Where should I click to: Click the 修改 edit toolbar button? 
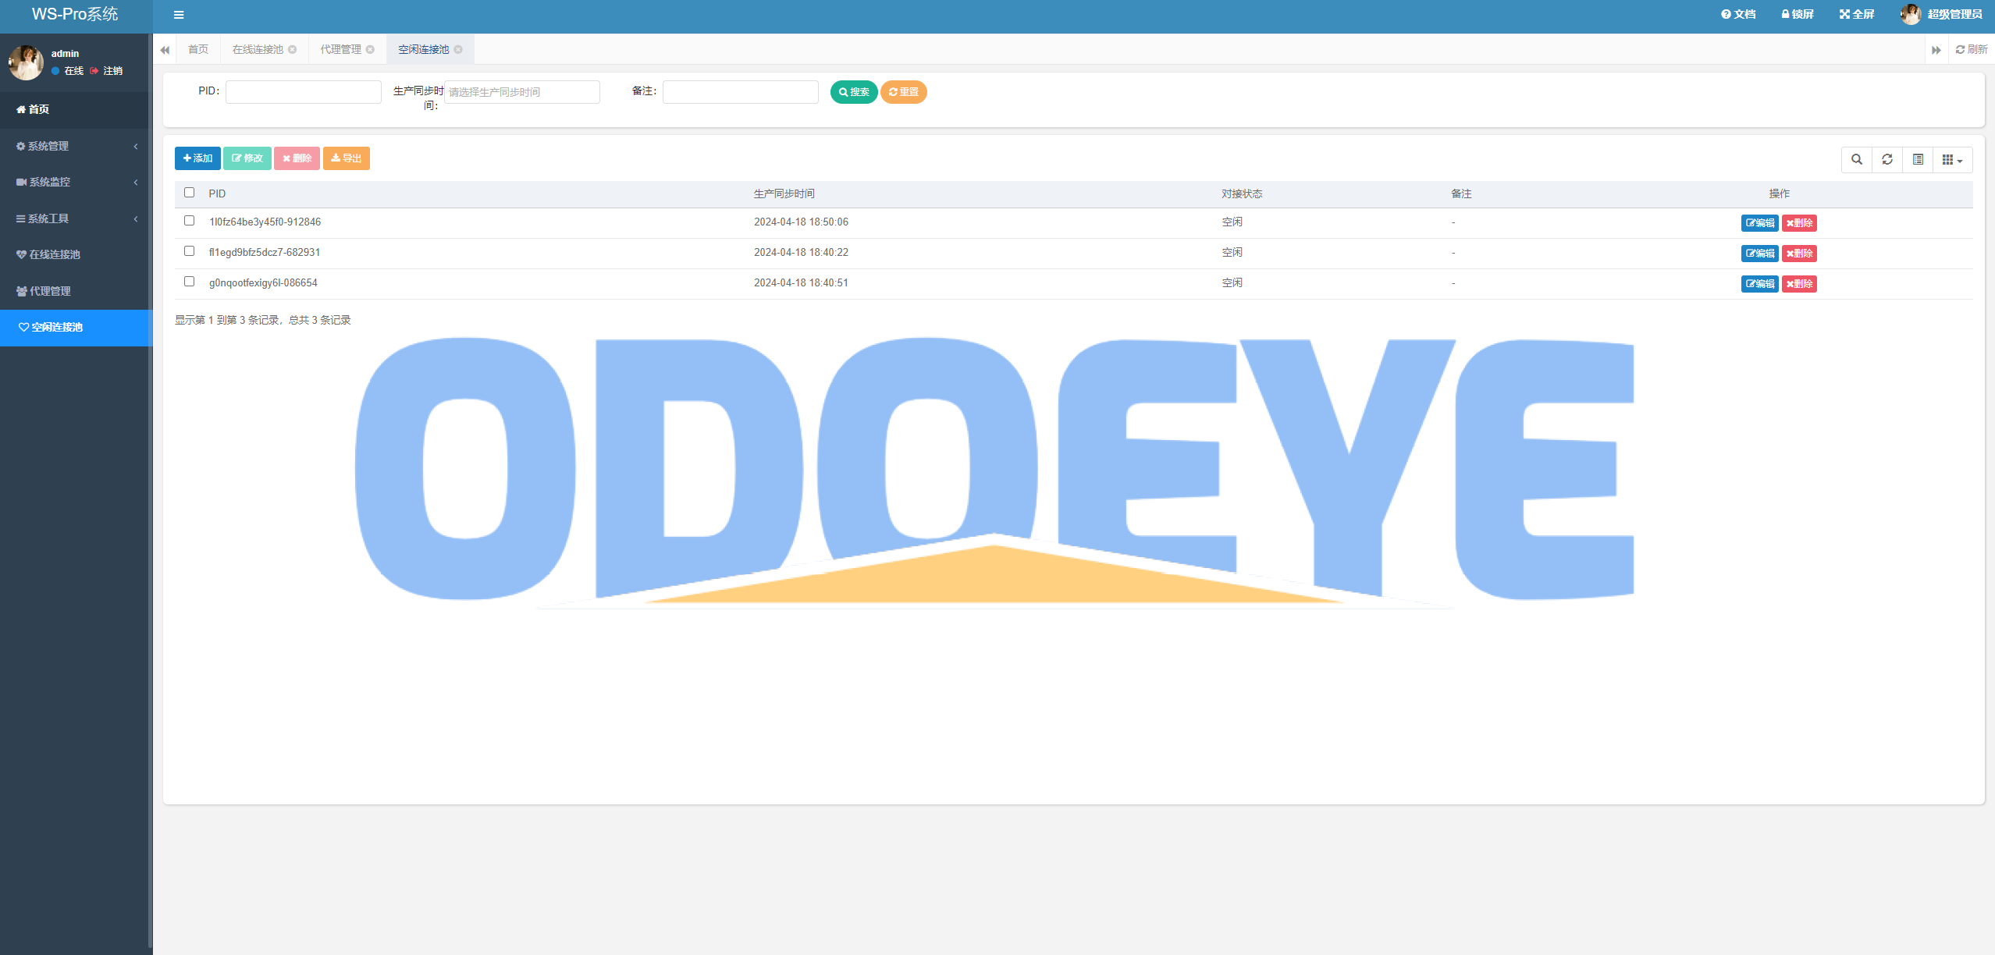[x=247, y=158]
